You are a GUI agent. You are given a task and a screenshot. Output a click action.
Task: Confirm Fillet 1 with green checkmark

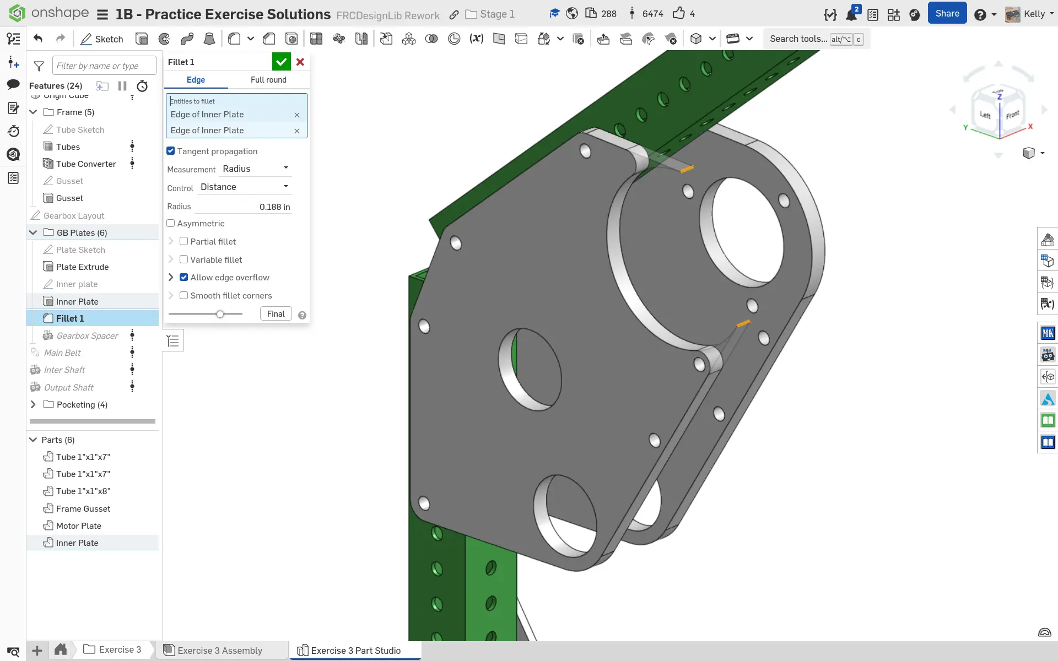point(281,62)
